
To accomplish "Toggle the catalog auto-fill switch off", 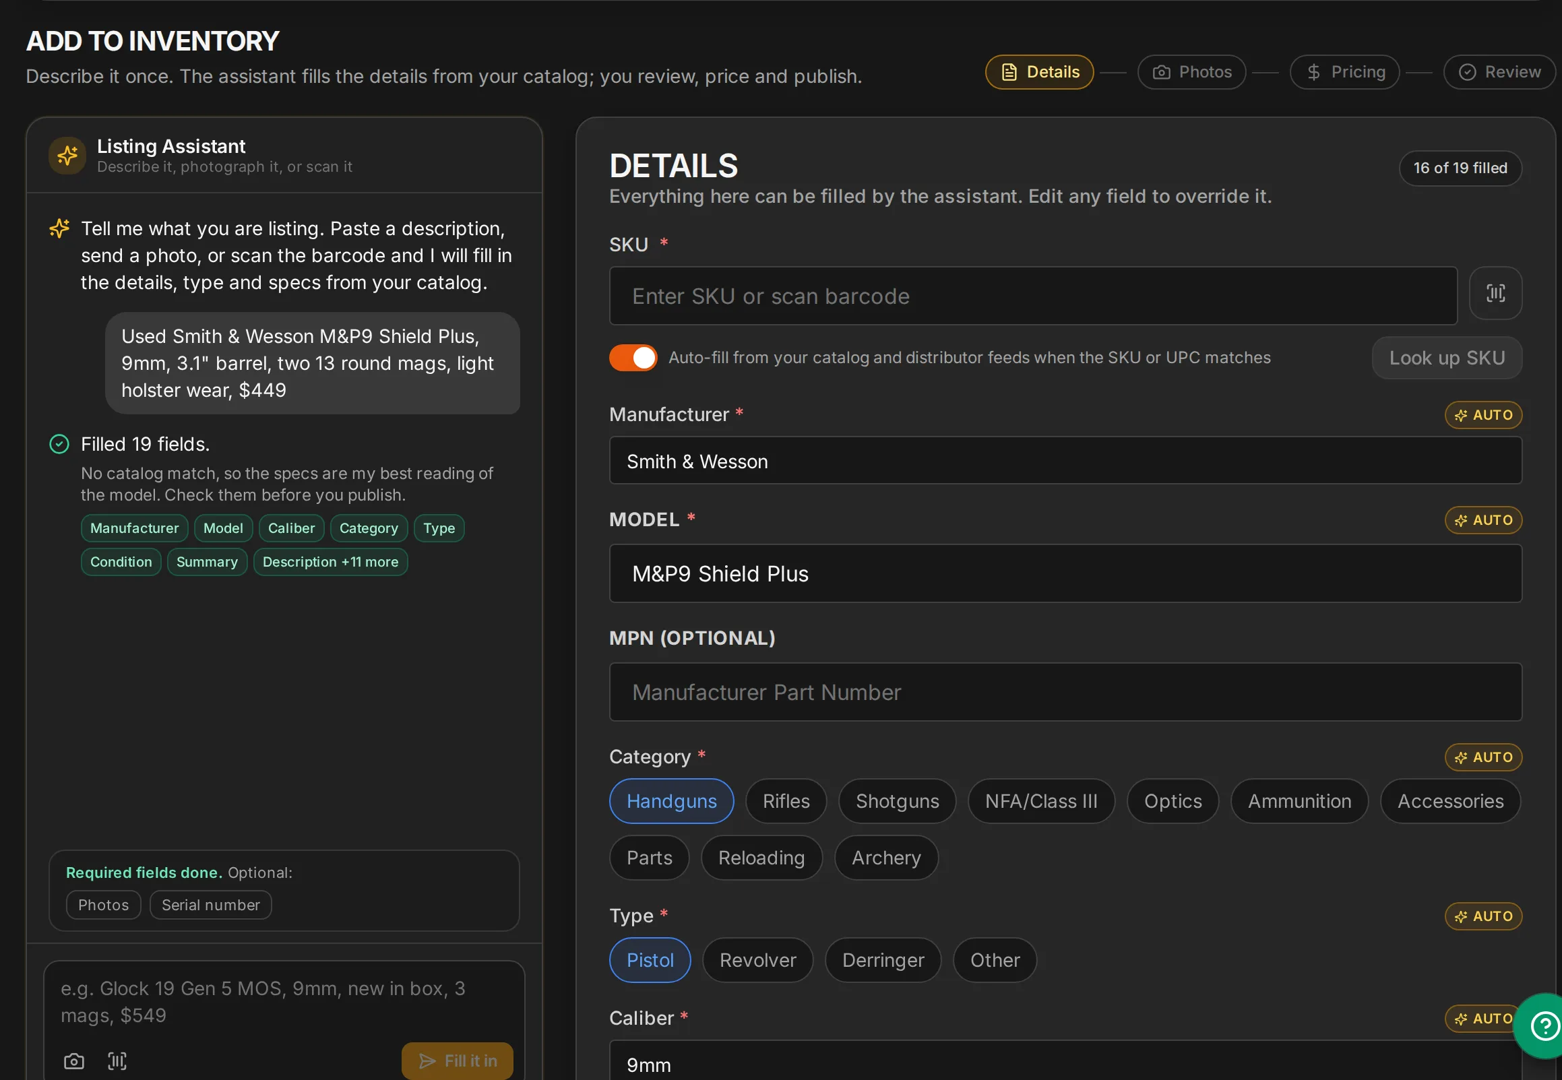I will [633, 357].
